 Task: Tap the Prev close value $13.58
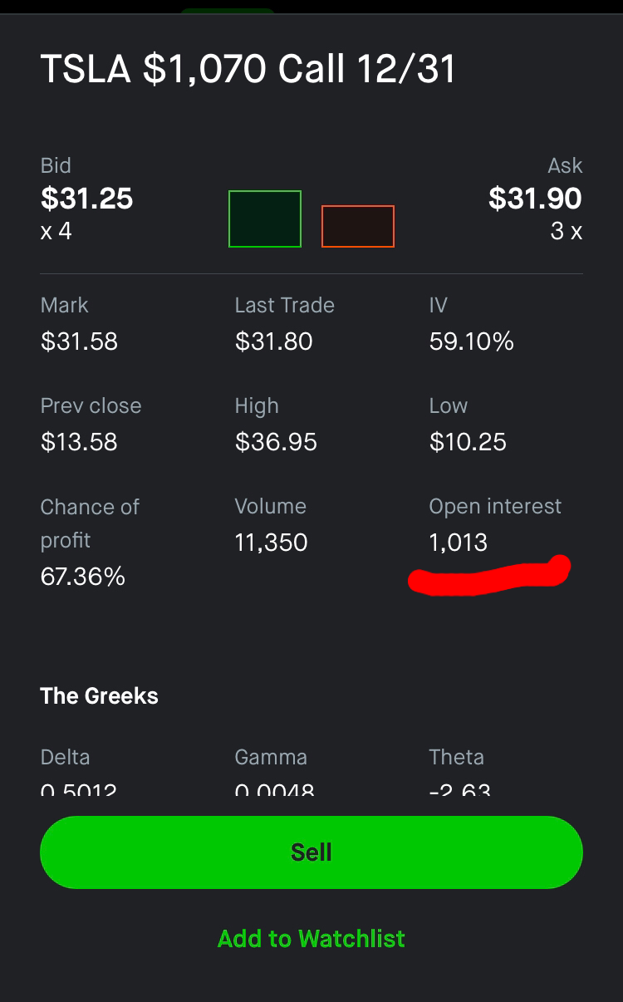point(79,442)
